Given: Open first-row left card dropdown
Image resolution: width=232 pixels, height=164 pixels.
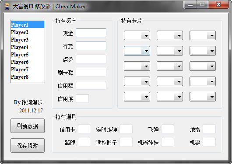Looking at the screenshot, I should (137, 35).
